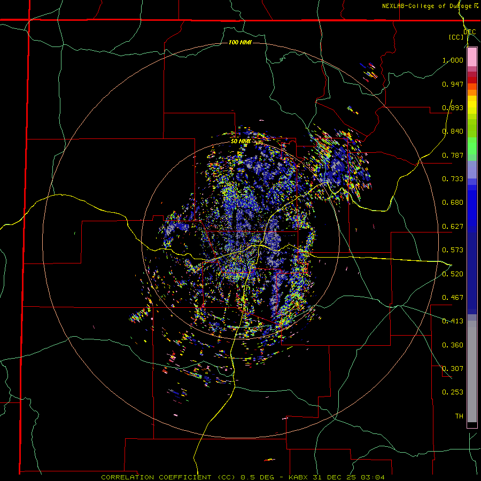Click the pink segment at the top of the color bar
Screen dimensions: 481x481
pos(472,57)
